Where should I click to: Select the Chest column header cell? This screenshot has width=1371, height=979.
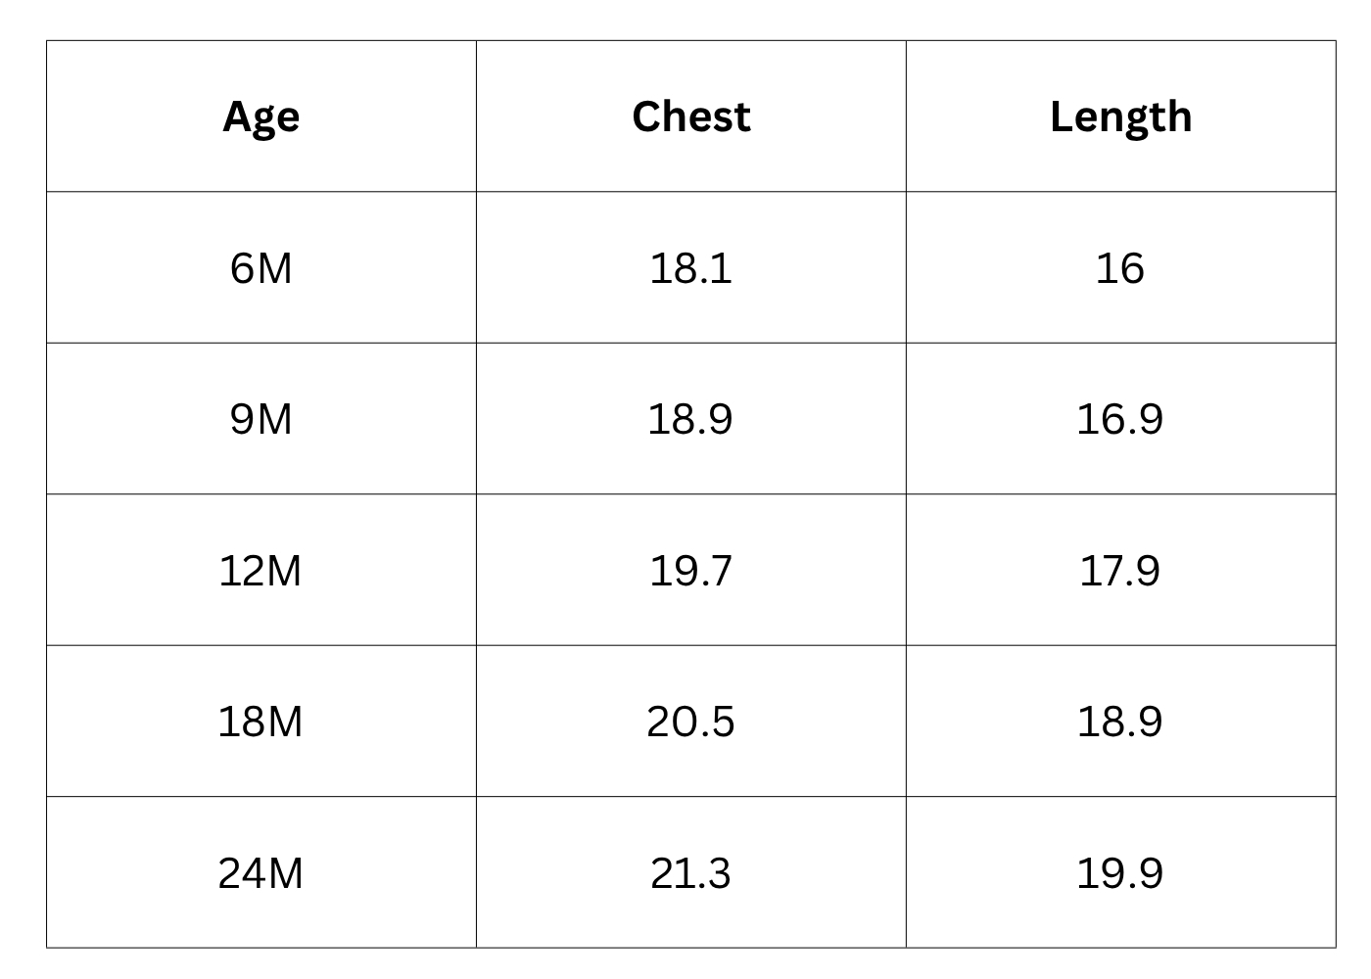coord(690,117)
